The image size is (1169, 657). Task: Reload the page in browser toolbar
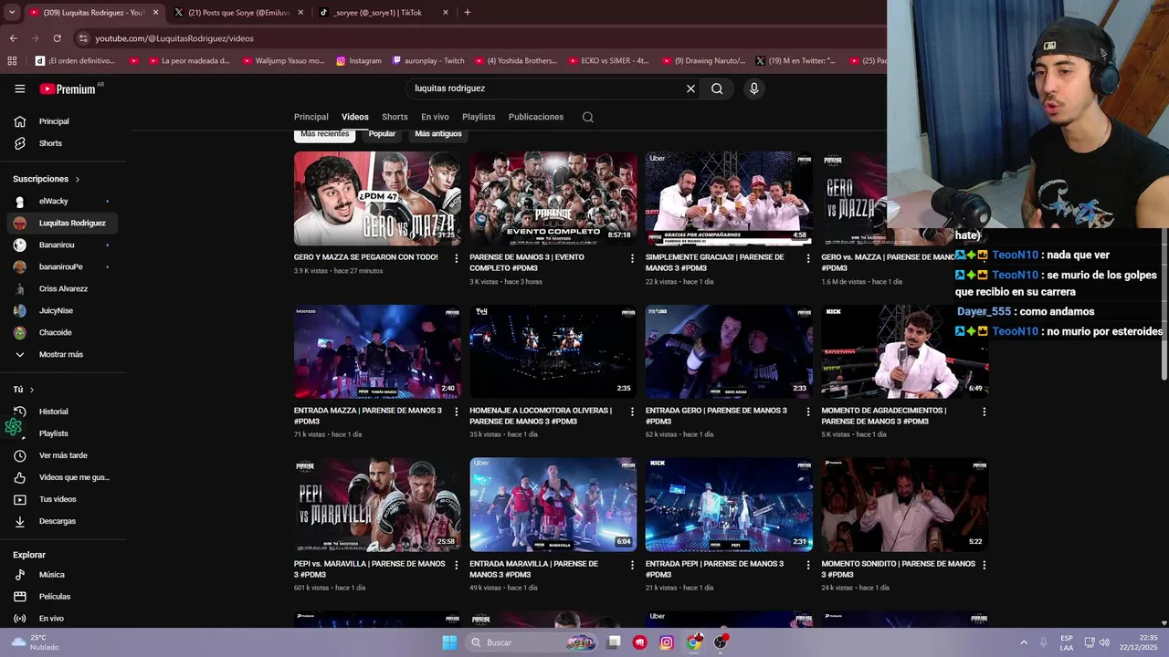[57, 38]
